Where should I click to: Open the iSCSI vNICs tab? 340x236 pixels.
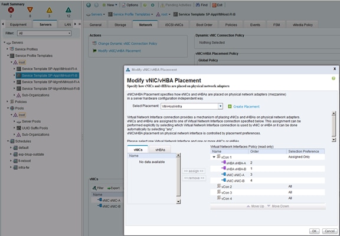pos(174,25)
